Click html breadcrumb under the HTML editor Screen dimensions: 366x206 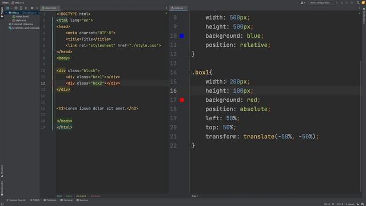click(59, 196)
